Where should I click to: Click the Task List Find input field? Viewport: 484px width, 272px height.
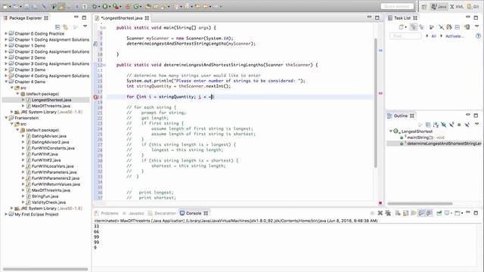click(x=405, y=36)
